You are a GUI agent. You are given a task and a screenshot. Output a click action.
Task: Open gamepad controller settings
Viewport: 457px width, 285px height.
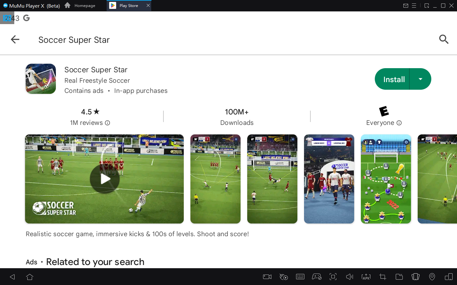pos(316,276)
